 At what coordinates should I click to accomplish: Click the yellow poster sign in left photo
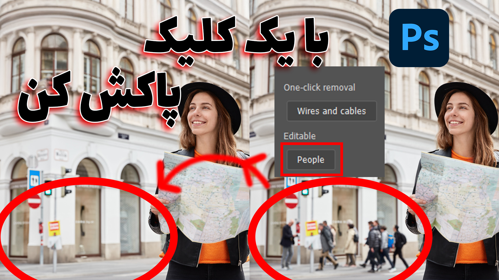(x=54, y=228)
